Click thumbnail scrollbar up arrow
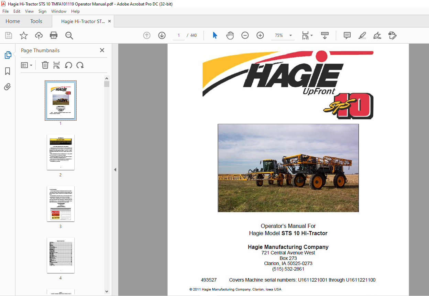 click(x=107, y=78)
